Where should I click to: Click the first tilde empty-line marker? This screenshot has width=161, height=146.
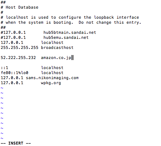[2, 88]
